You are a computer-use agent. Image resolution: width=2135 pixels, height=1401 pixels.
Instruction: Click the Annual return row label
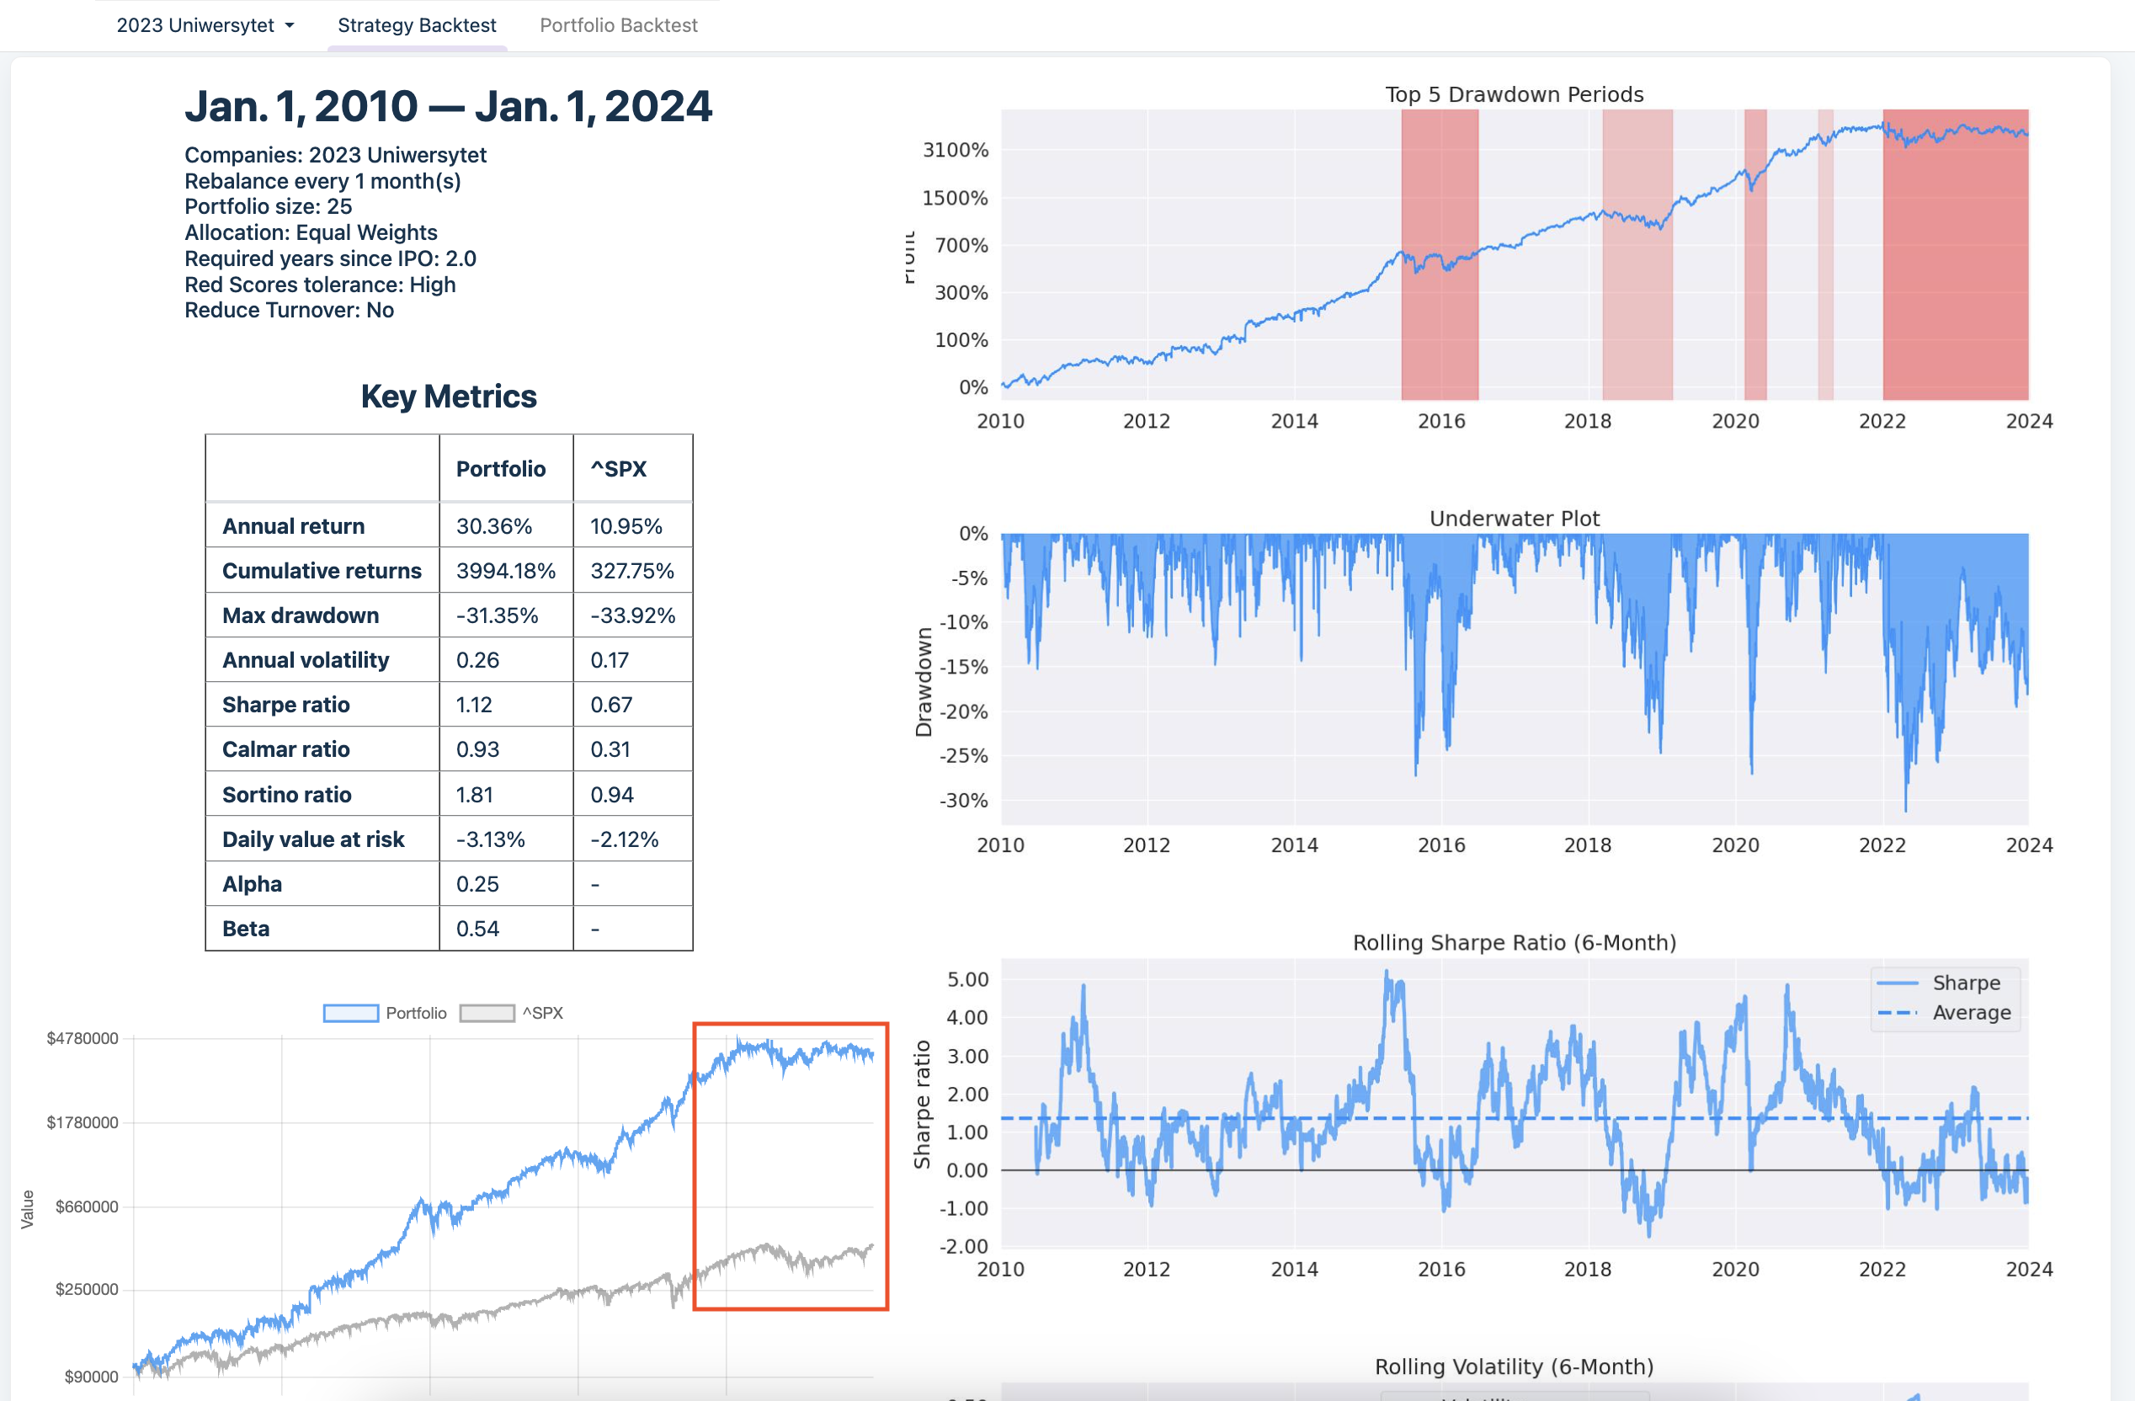(293, 525)
